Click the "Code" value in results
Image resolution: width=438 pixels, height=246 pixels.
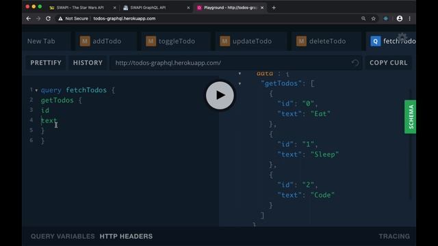pyautogui.click(x=322, y=195)
